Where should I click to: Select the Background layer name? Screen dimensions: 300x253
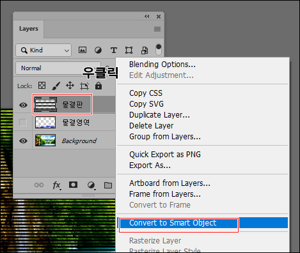coord(79,141)
